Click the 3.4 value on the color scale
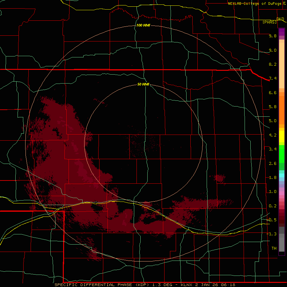 [x=273, y=149]
